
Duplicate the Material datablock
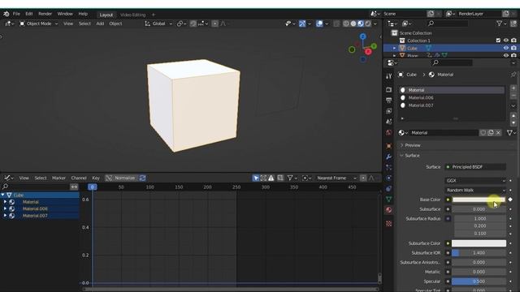coord(491,133)
